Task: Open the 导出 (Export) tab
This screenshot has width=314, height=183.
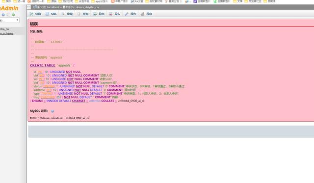Action: pos(99,14)
